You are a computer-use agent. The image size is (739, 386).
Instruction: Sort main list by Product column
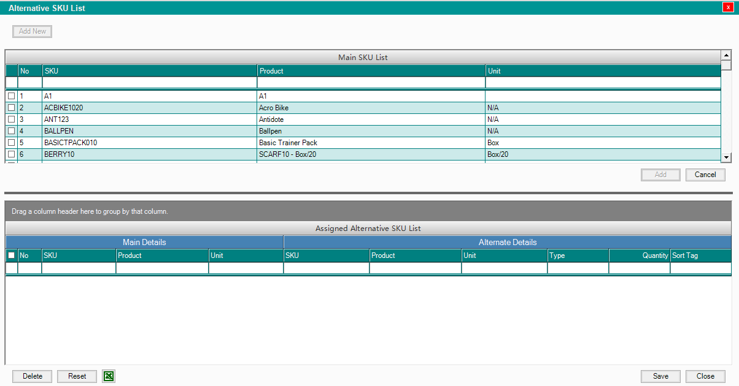tap(371, 71)
